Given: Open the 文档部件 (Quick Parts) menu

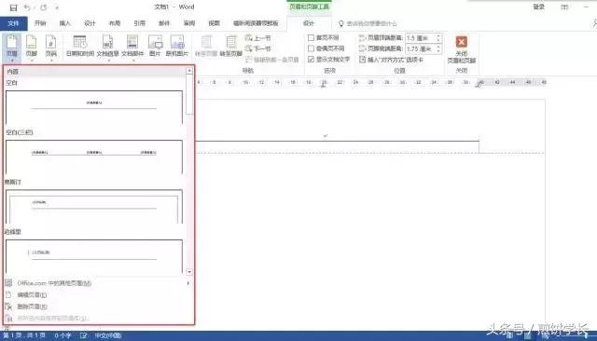Looking at the screenshot, I should pyautogui.click(x=132, y=48).
